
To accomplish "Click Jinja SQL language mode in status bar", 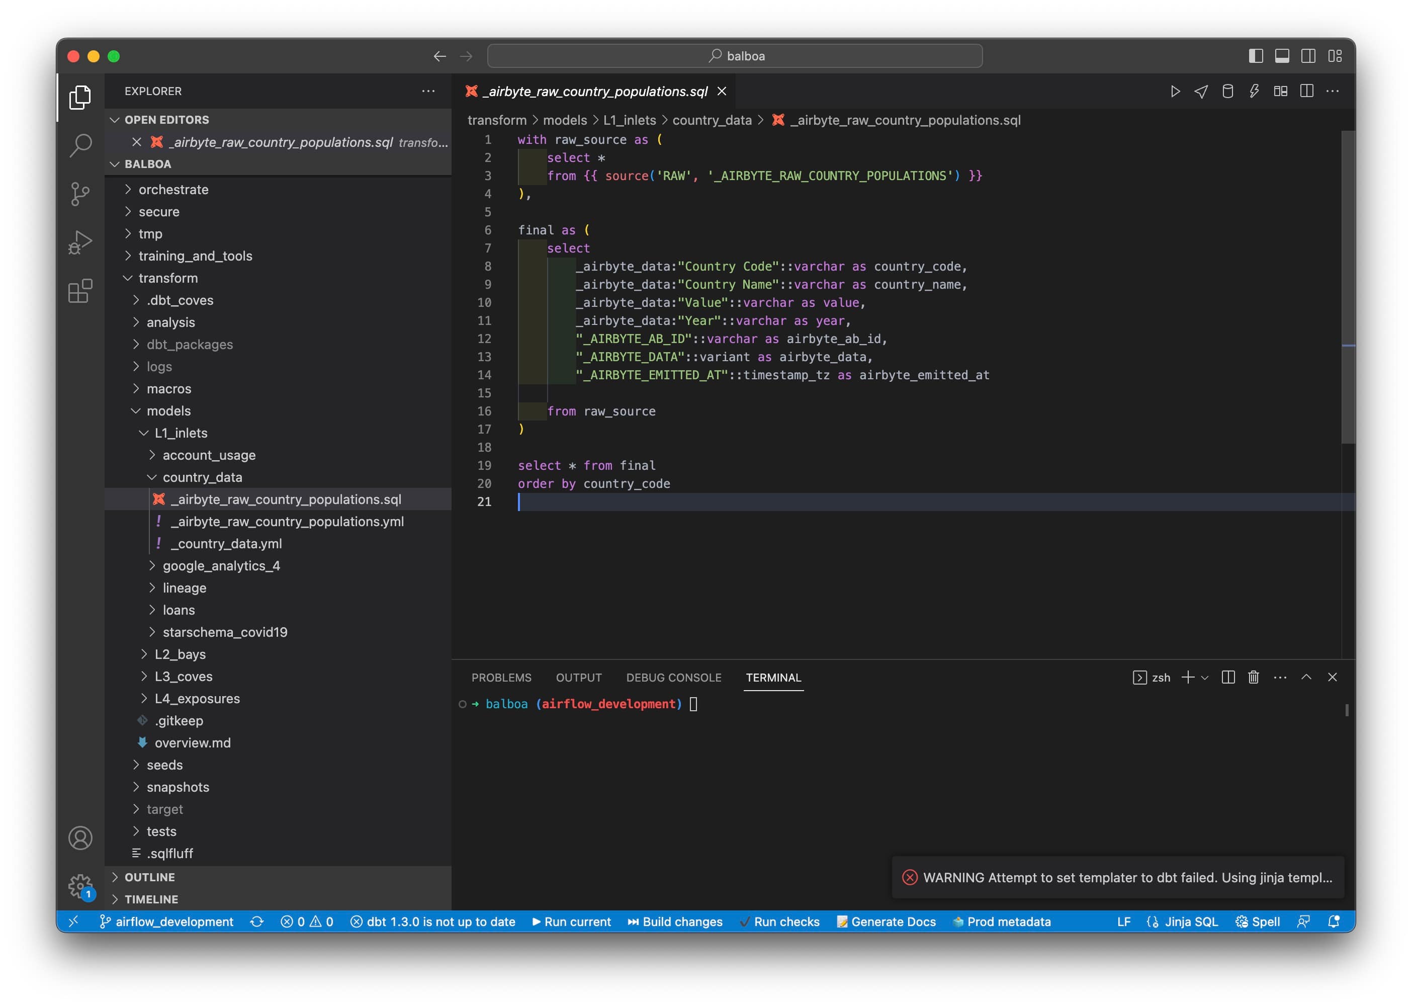I will (x=1191, y=921).
